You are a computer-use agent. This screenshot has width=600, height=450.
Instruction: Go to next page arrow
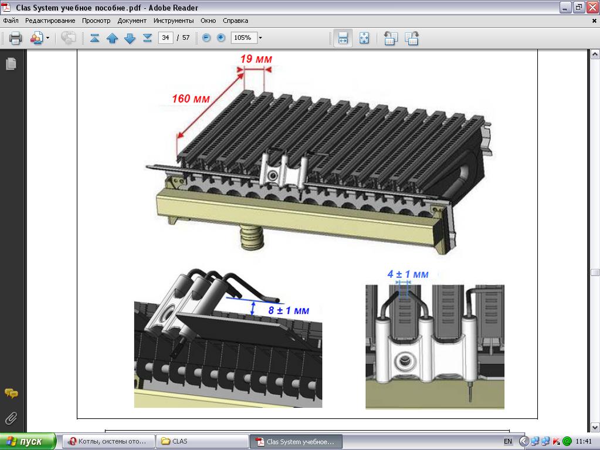click(x=130, y=38)
